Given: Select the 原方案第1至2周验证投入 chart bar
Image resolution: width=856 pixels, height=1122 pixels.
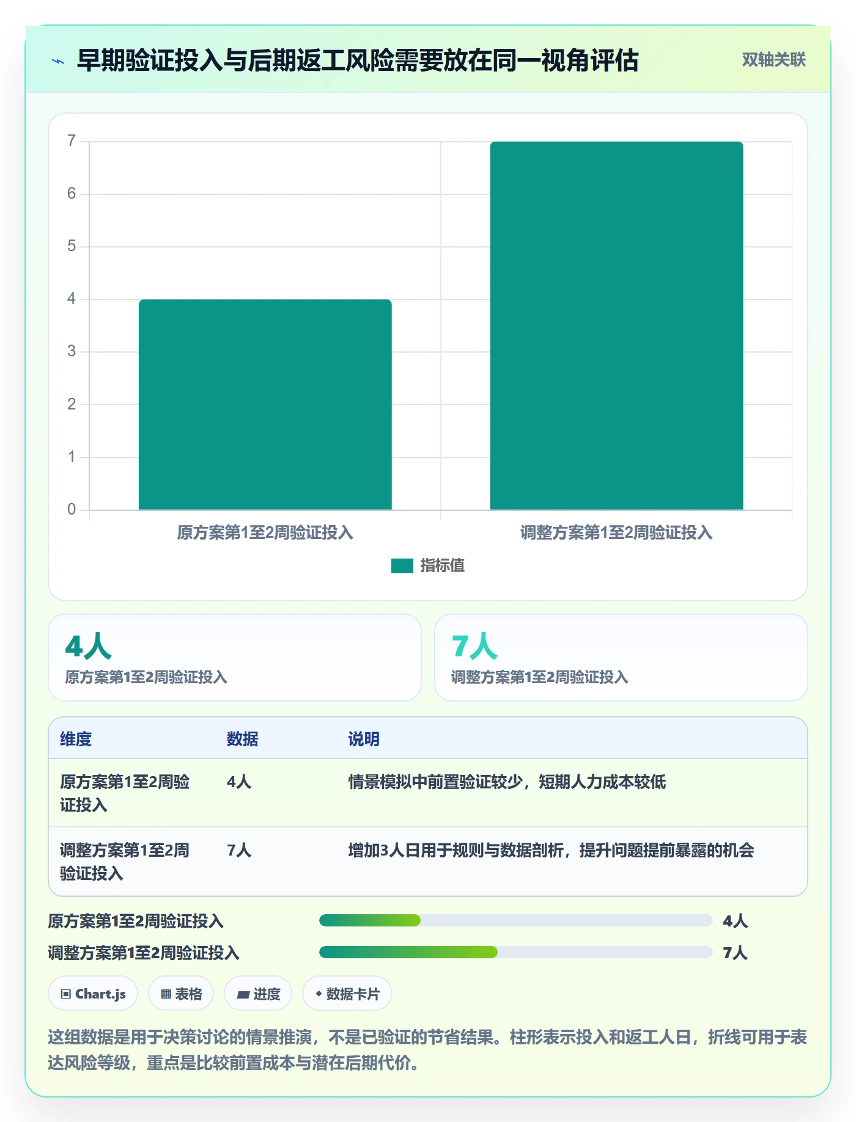Looking at the screenshot, I should click(265, 405).
